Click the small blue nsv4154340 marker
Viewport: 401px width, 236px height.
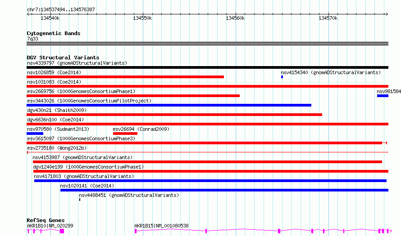(282, 77)
